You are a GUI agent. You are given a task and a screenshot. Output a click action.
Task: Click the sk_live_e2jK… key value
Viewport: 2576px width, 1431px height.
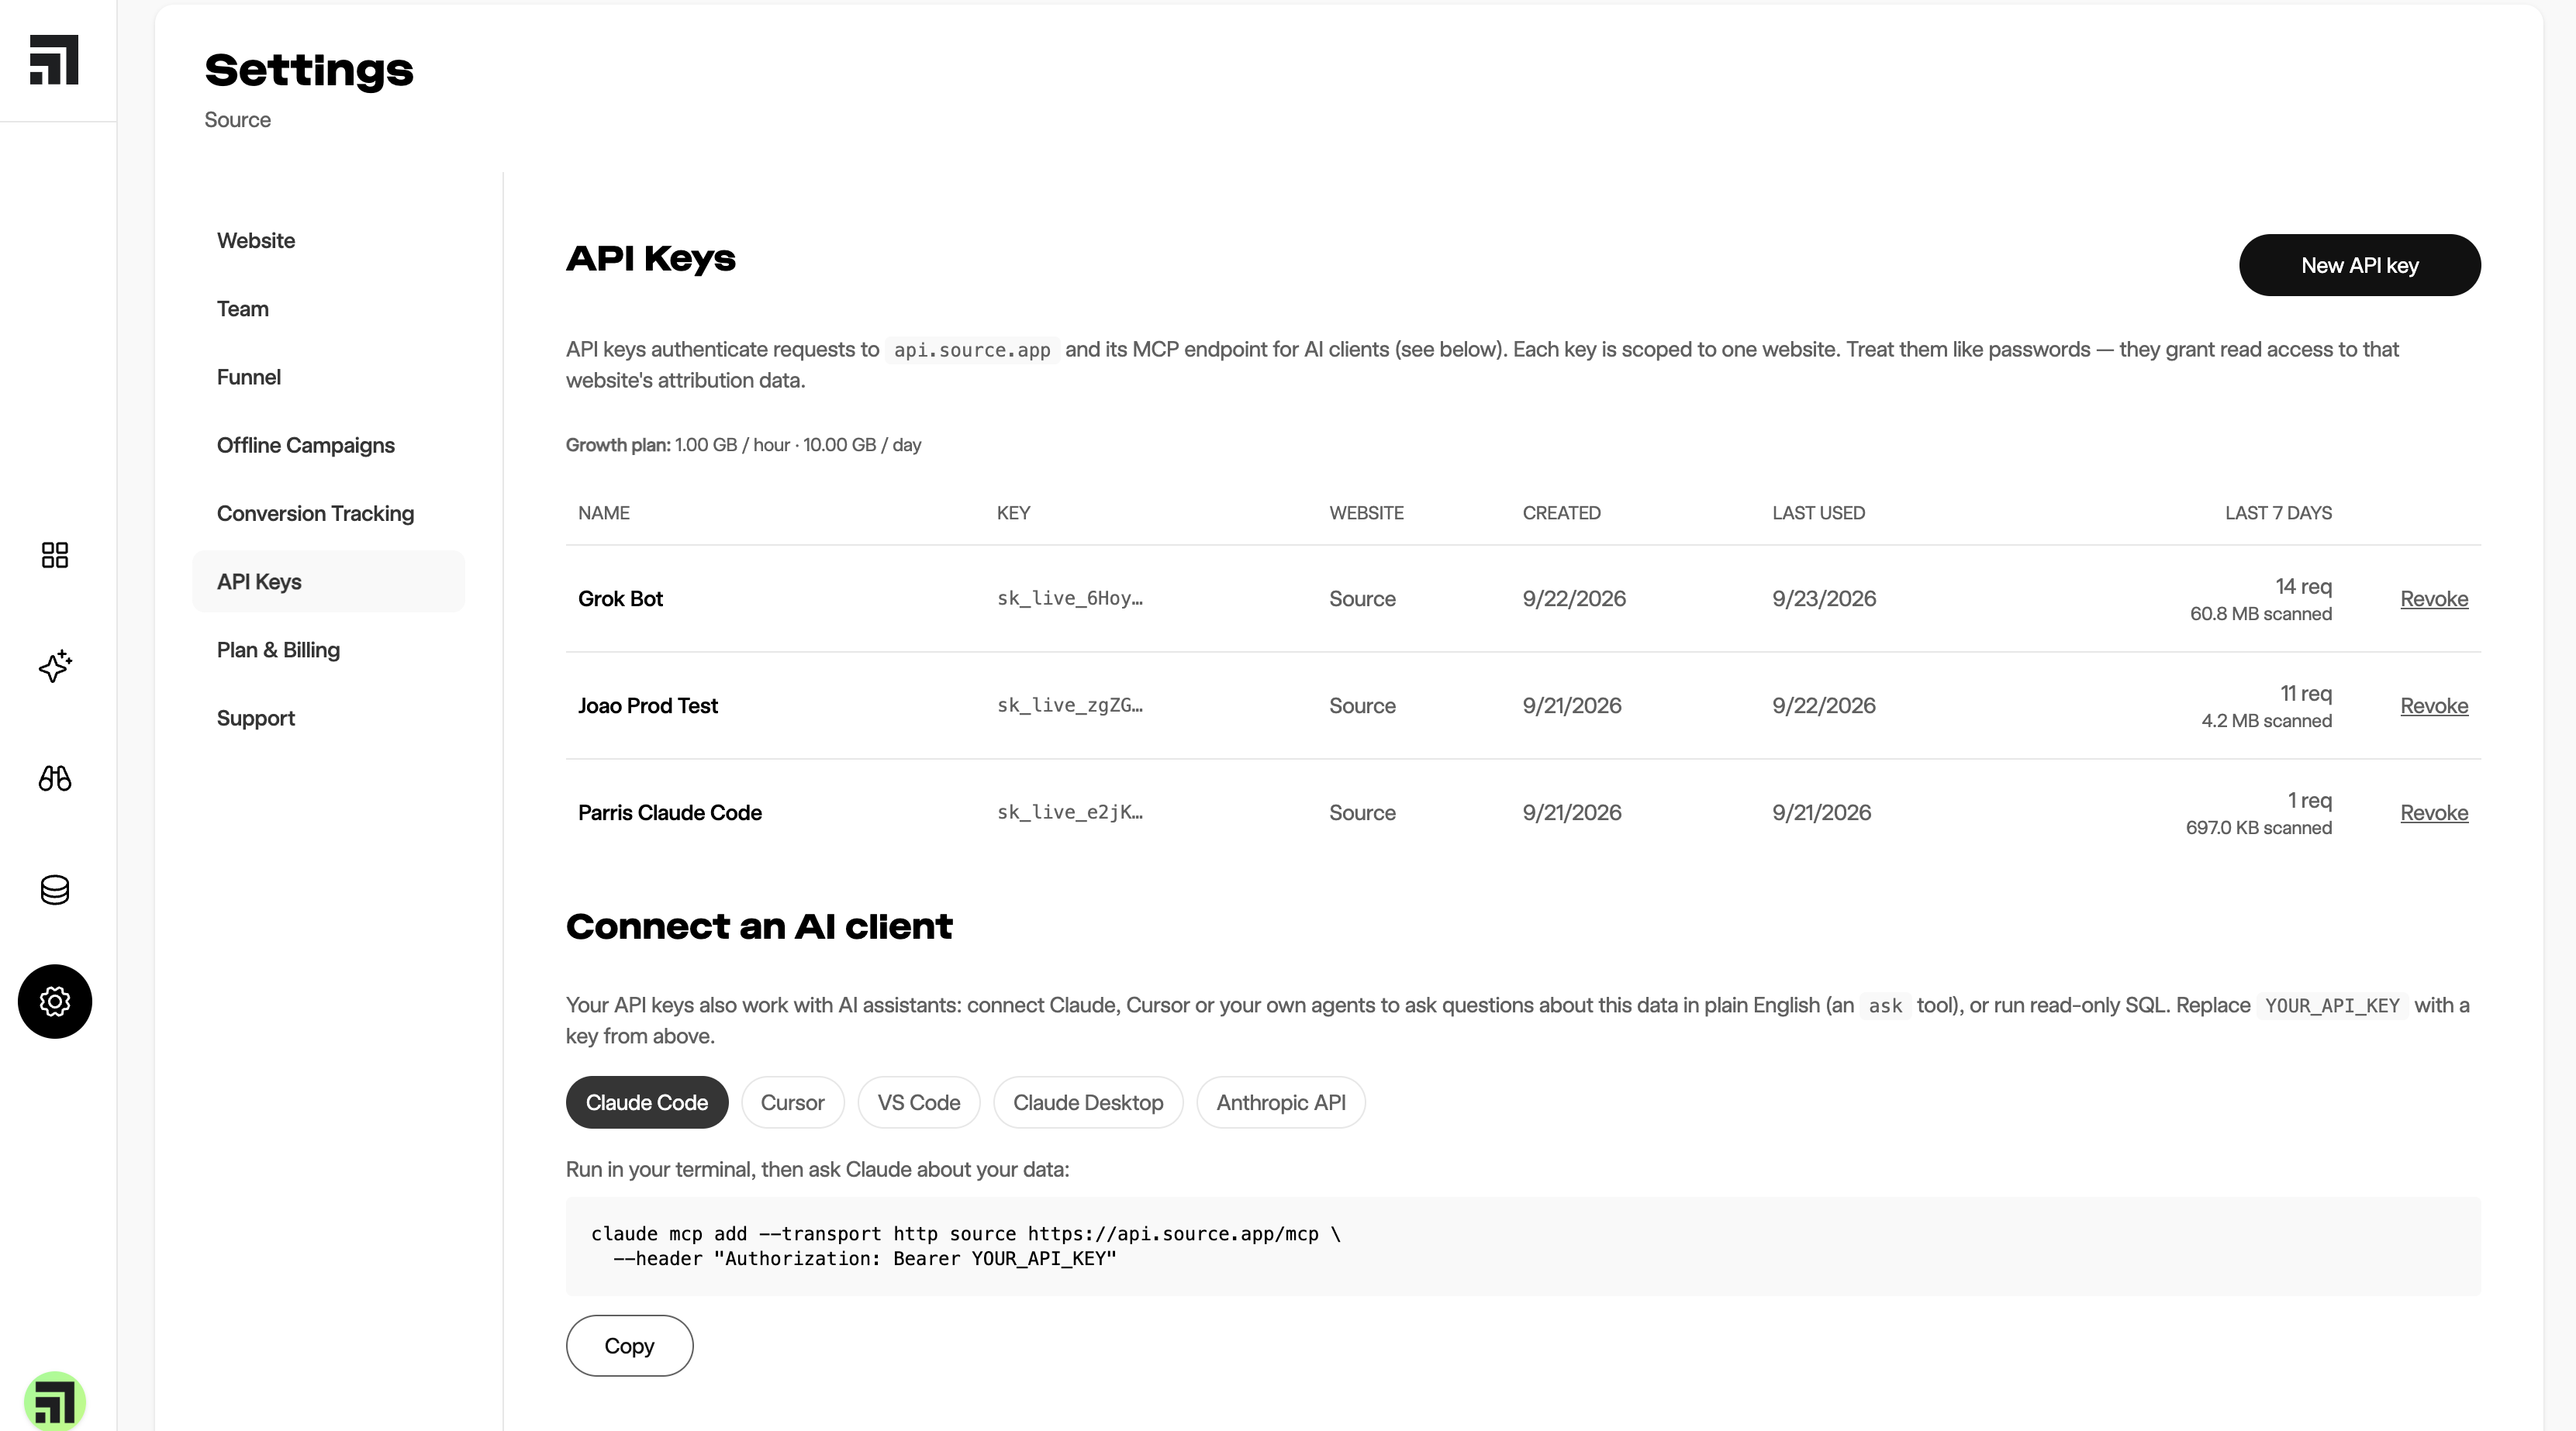(x=1070, y=813)
